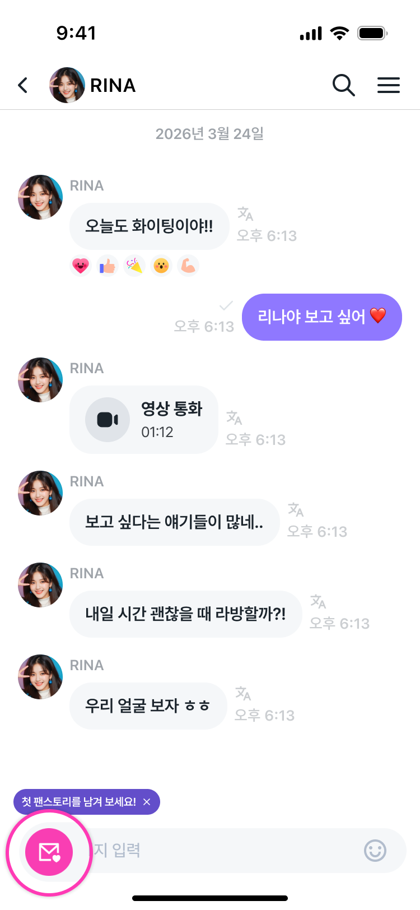Image resolution: width=420 pixels, height=910 pixels.
Task: Open the 영상 통화 video call message
Action: tap(143, 420)
